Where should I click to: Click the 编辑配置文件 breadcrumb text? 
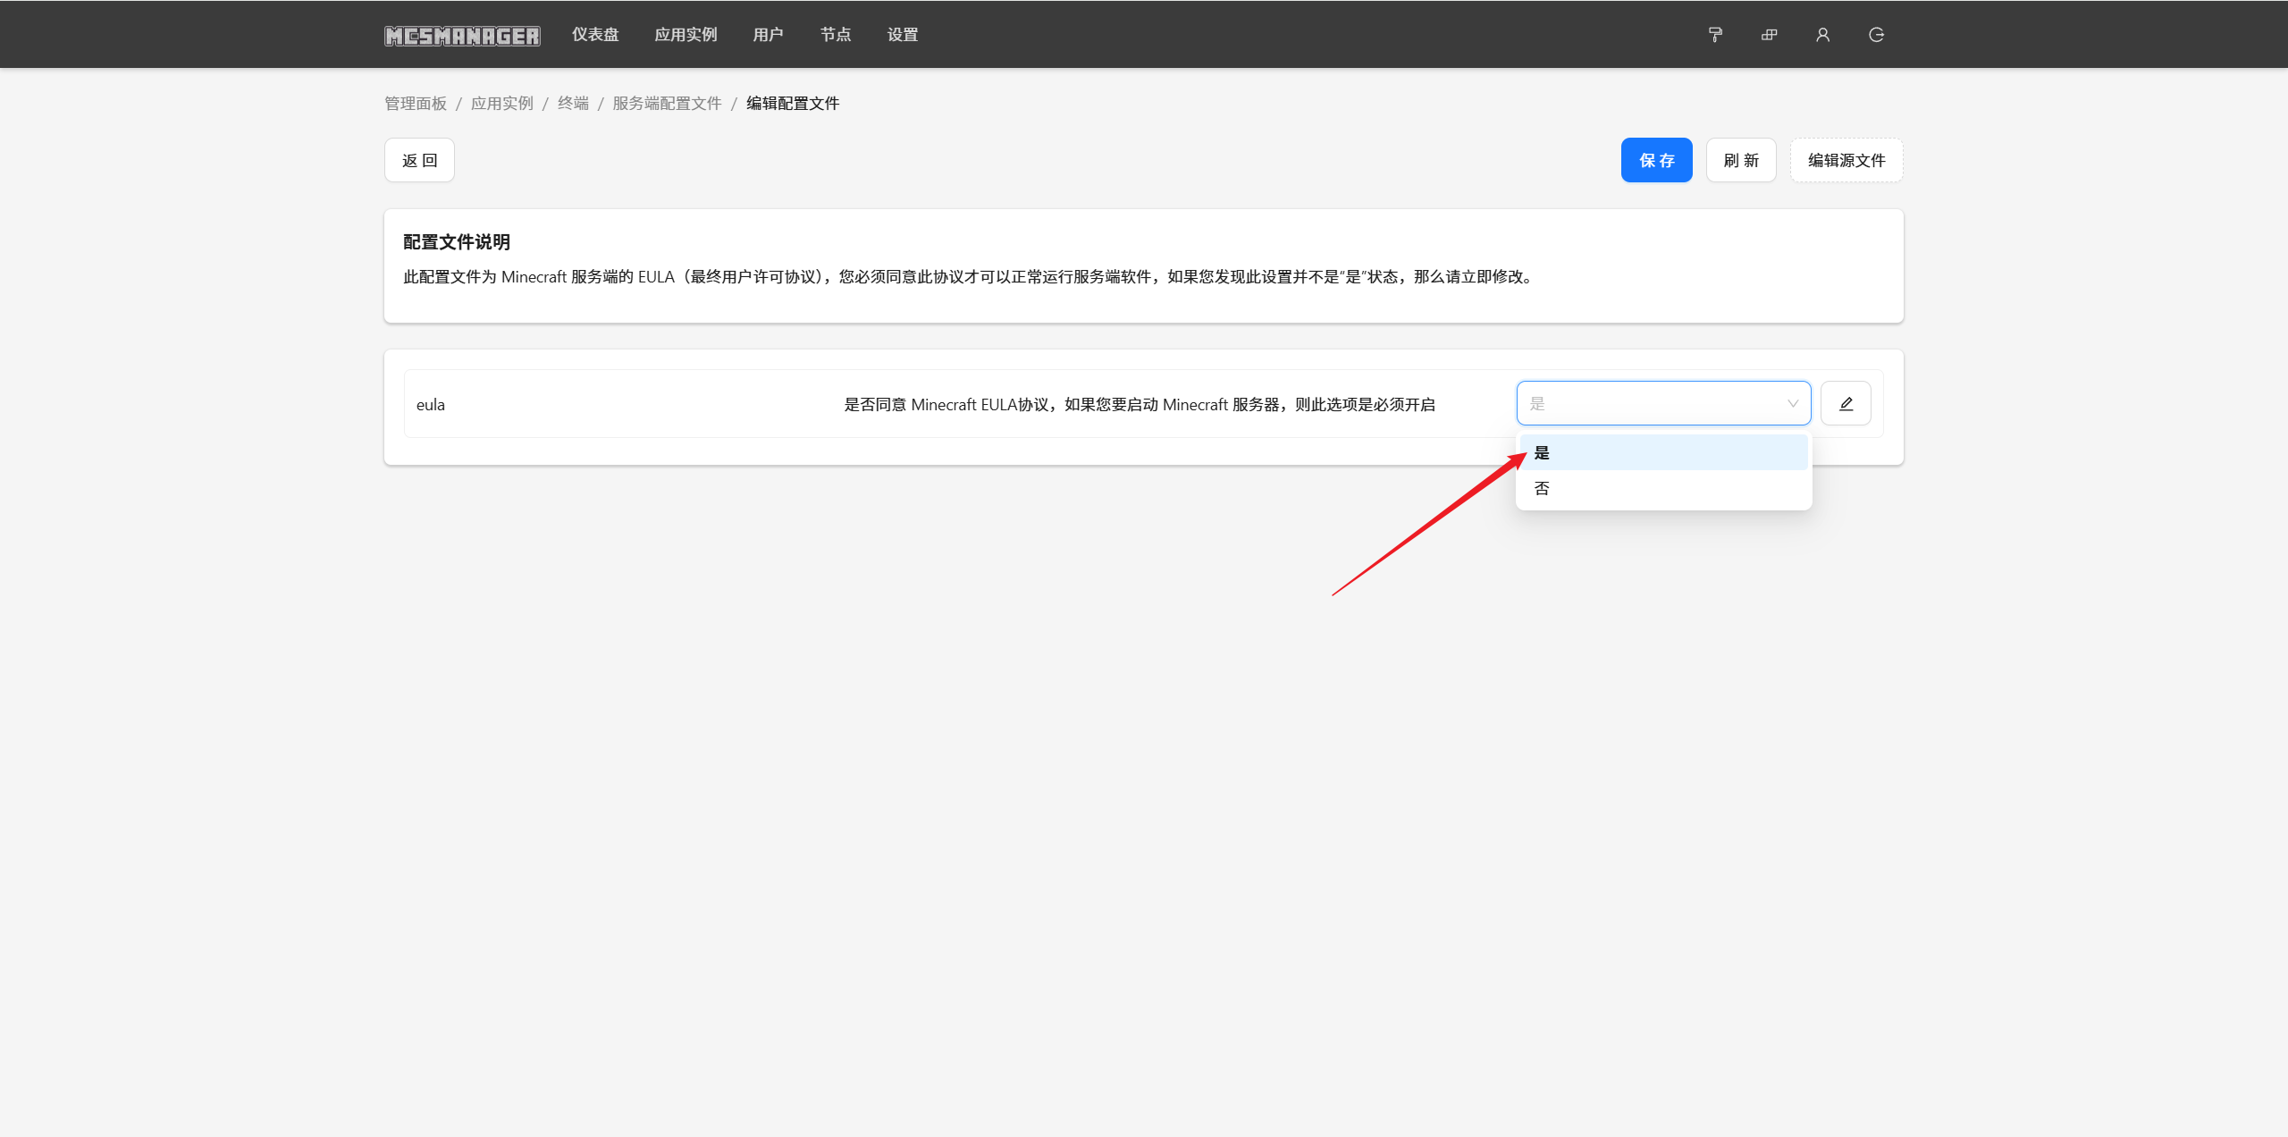point(793,104)
